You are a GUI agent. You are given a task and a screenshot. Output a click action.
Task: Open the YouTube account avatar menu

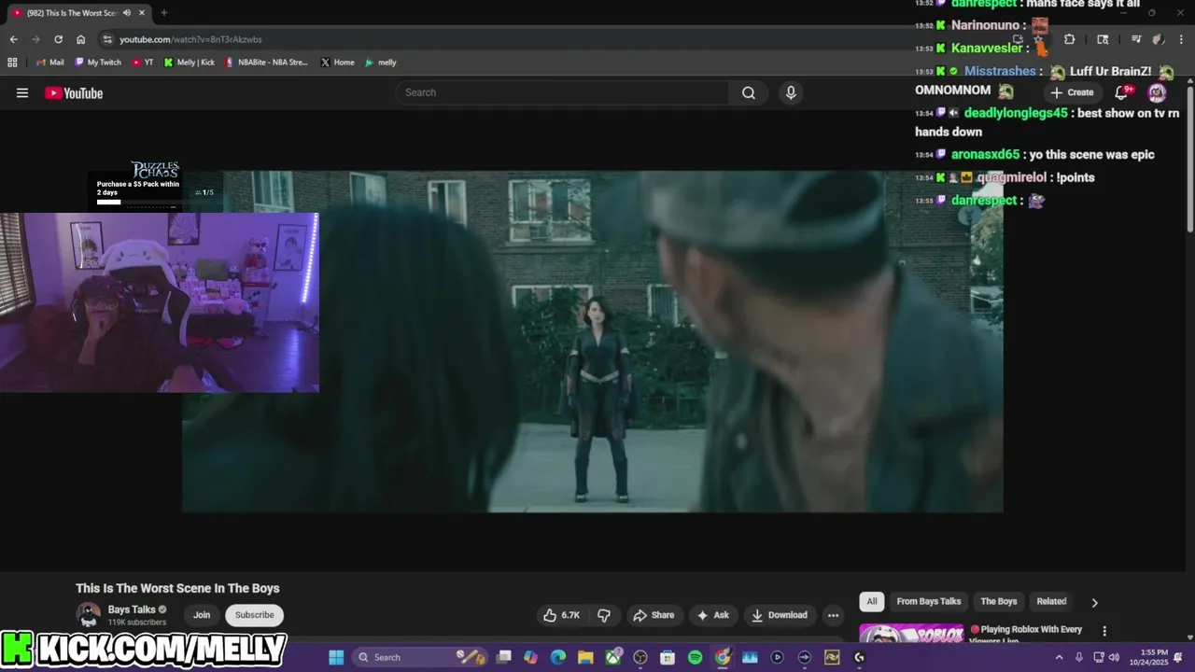1157,91
